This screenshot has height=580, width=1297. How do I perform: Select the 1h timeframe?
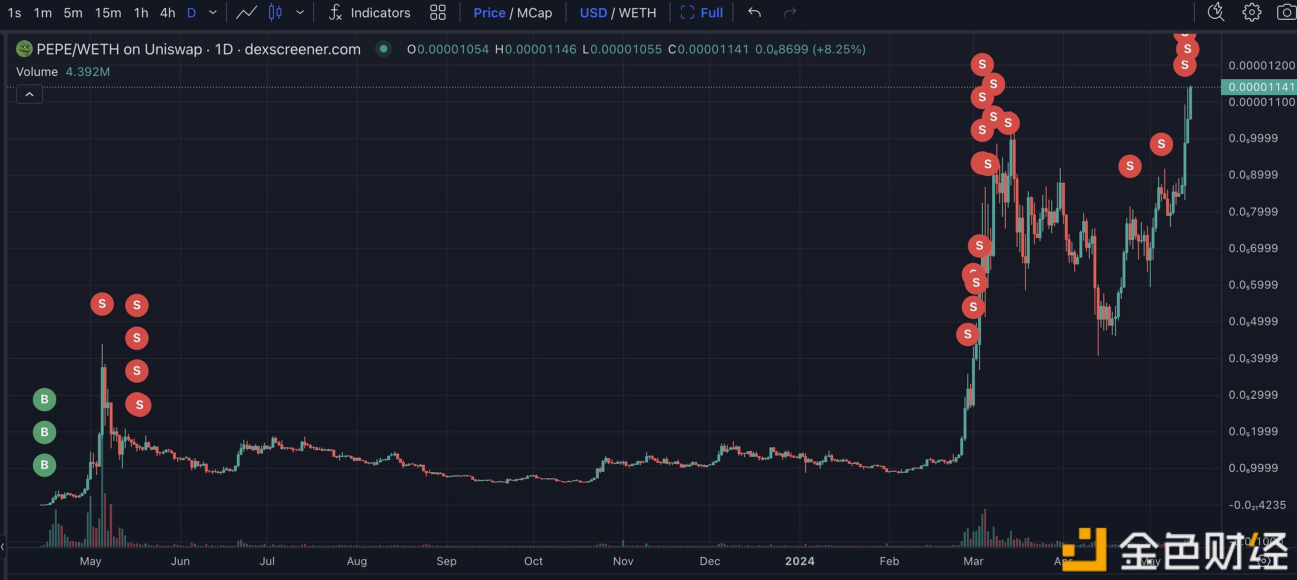[141, 13]
